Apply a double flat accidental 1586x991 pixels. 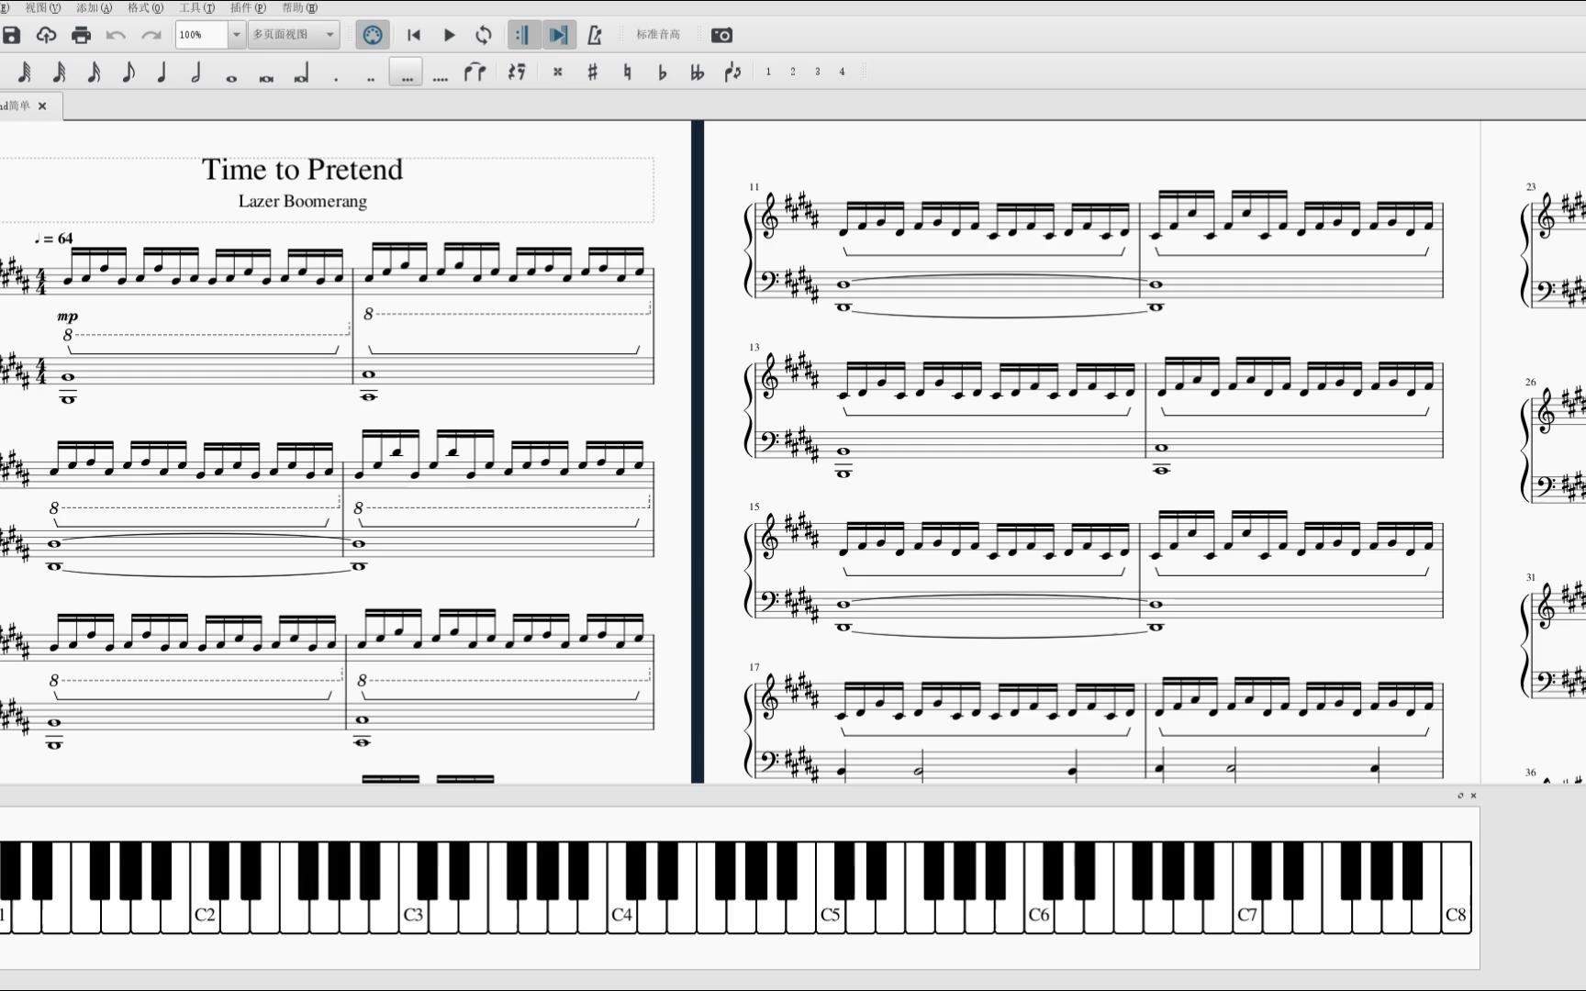[697, 72]
